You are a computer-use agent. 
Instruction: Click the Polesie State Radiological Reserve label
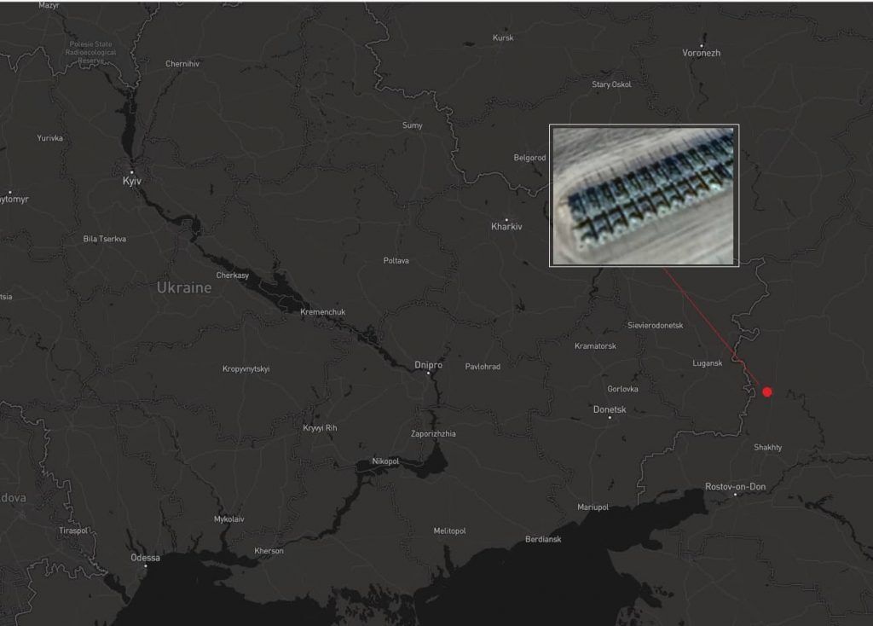(91, 51)
